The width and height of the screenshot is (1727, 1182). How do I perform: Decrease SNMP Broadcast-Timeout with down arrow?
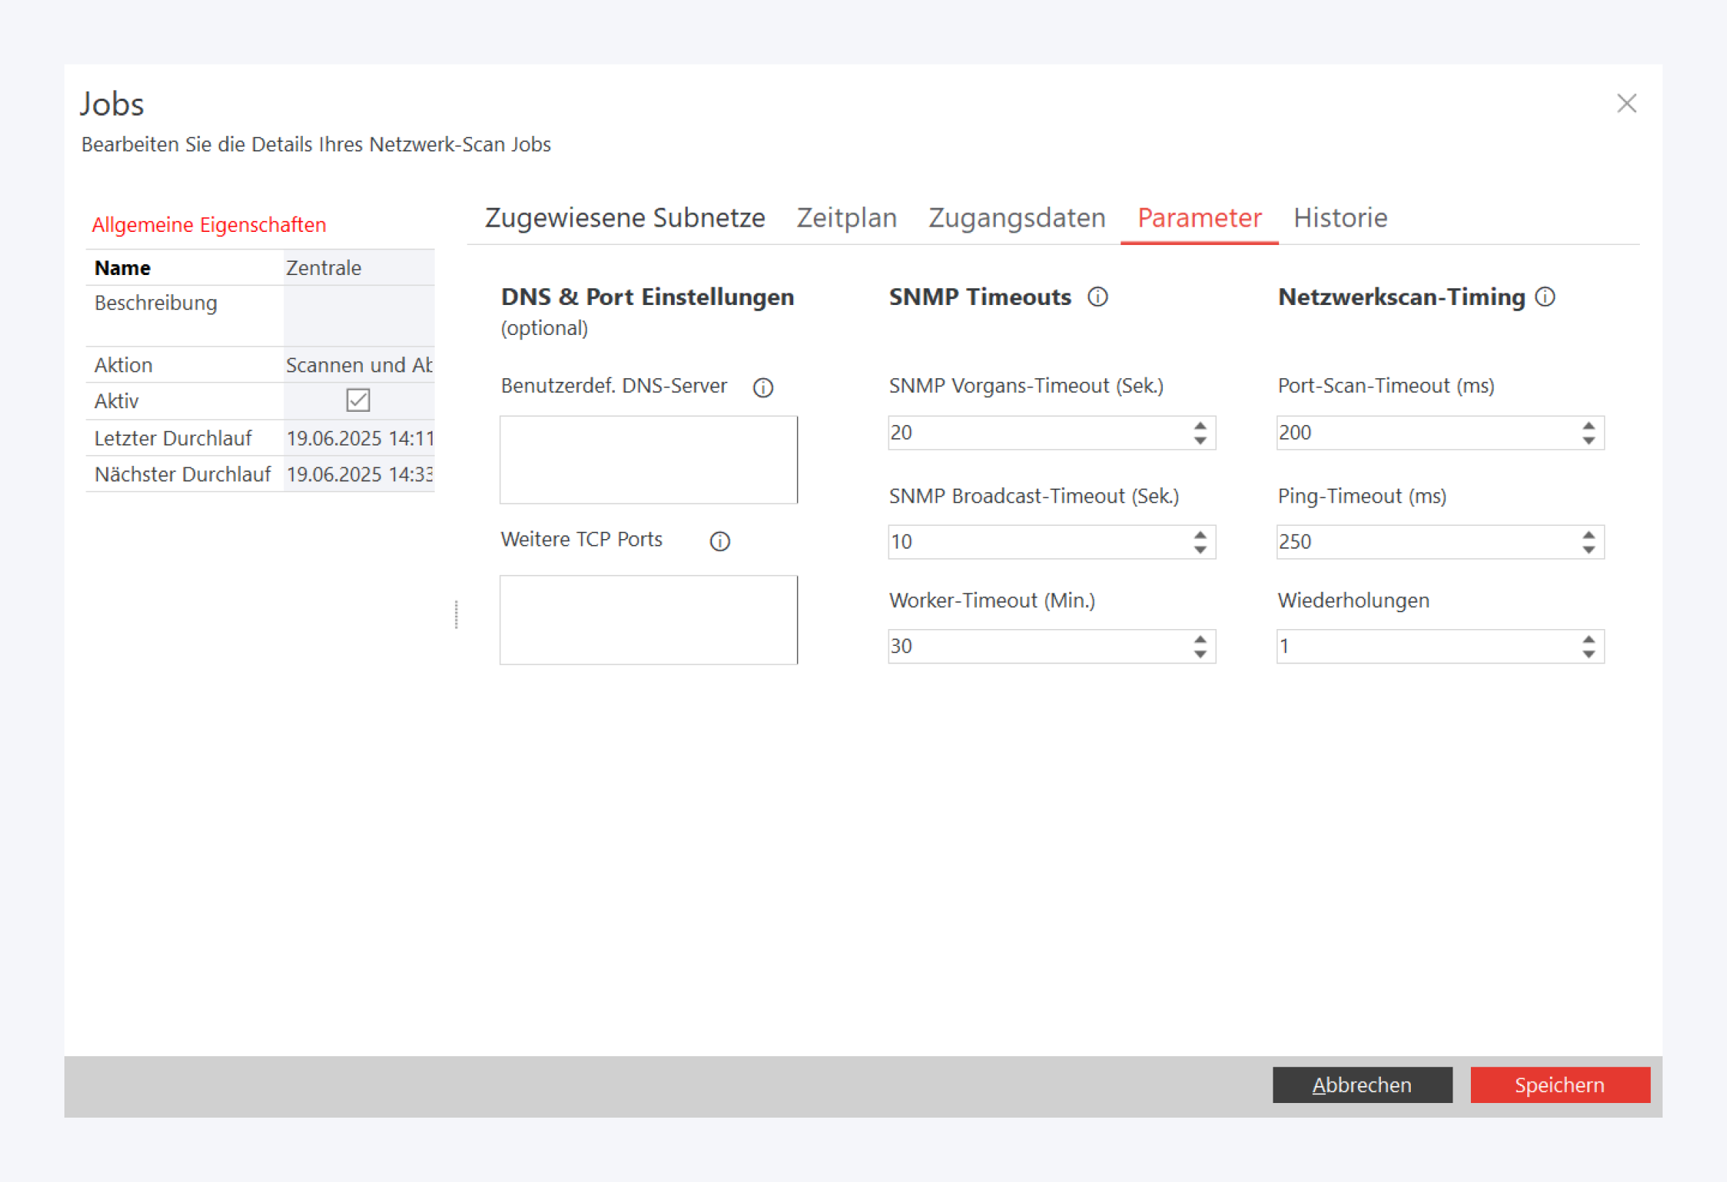(1200, 551)
